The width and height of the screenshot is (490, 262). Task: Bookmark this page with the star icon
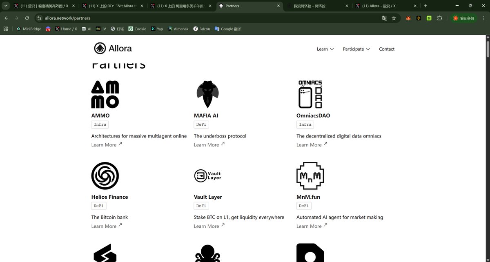[x=394, y=18]
